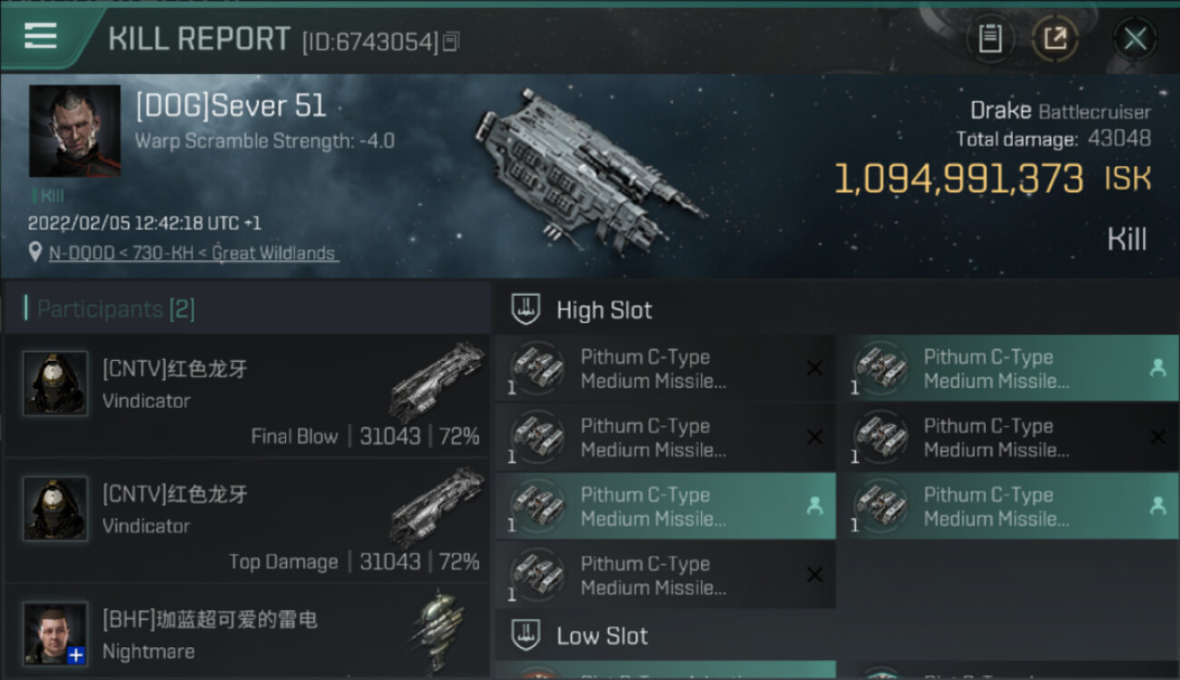Click the clipboard icon in the header
The height and width of the screenshot is (680, 1180).
(x=989, y=38)
